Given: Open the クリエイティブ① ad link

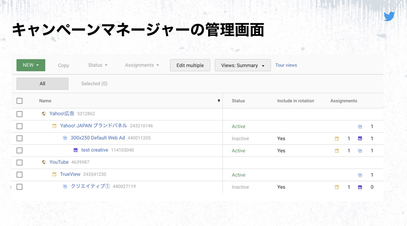Looking at the screenshot, I should click(90, 186).
